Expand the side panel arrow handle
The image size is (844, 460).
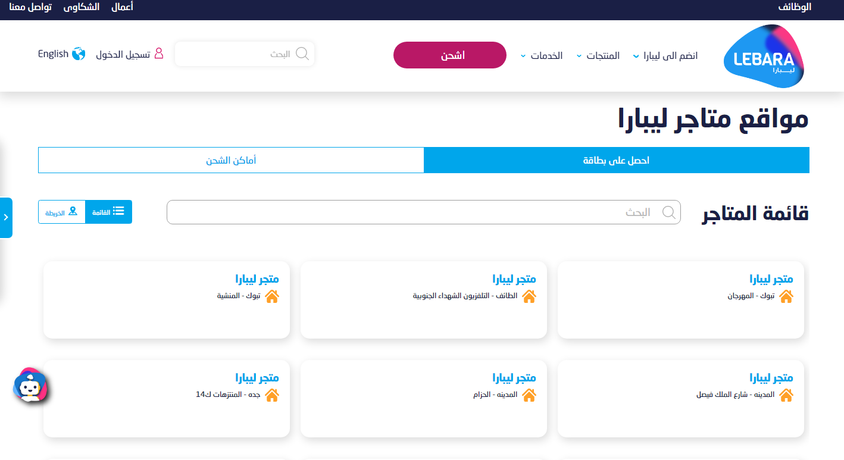click(6, 217)
